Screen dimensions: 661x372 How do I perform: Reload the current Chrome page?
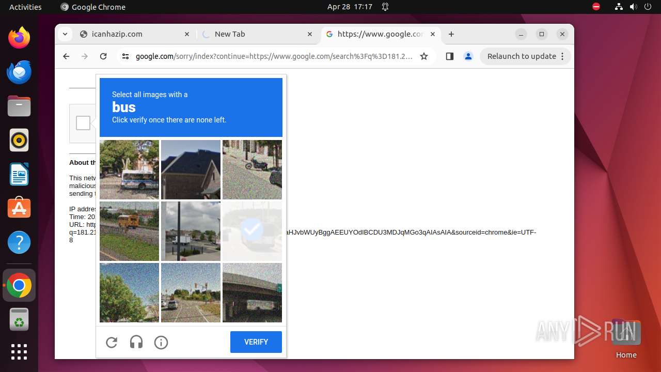pos(103,56)
